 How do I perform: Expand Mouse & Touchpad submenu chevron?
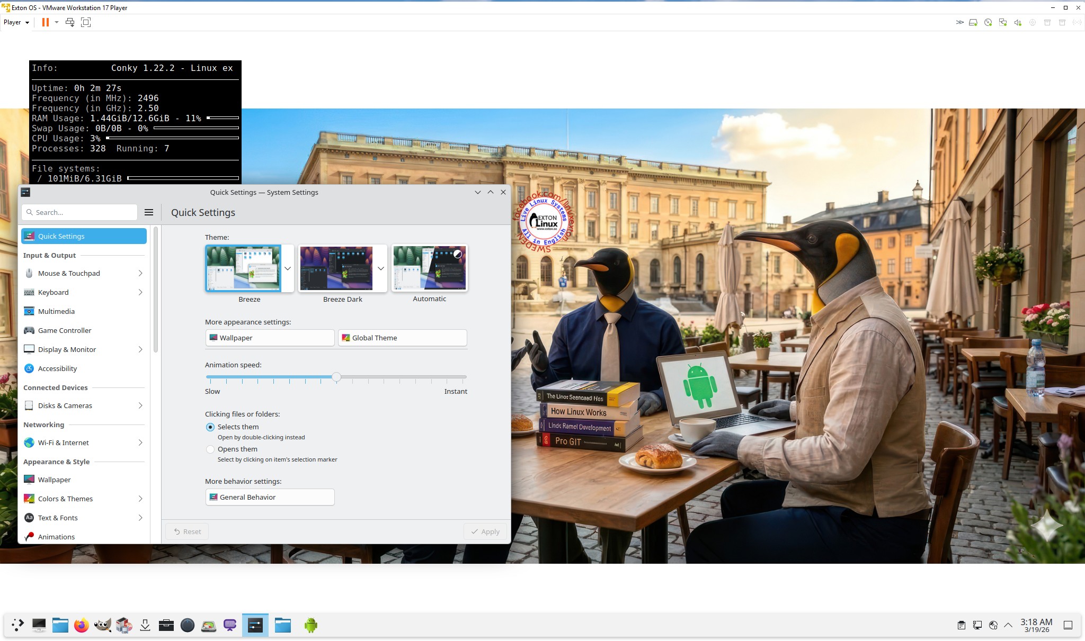click(140, 273)
